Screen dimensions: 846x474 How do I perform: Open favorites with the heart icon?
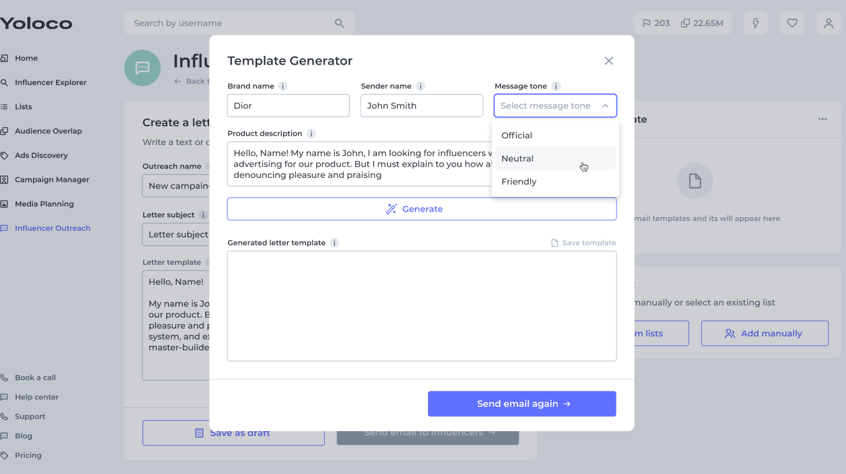click(x=792, y=23)
